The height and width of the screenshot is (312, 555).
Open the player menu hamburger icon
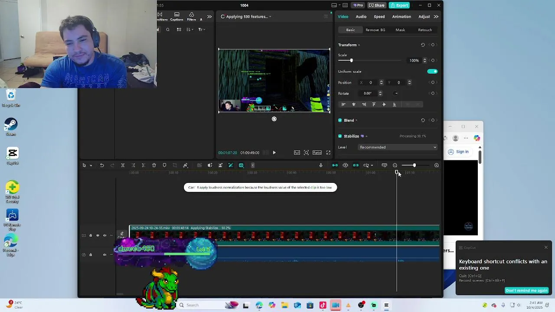tap(326, 16)
